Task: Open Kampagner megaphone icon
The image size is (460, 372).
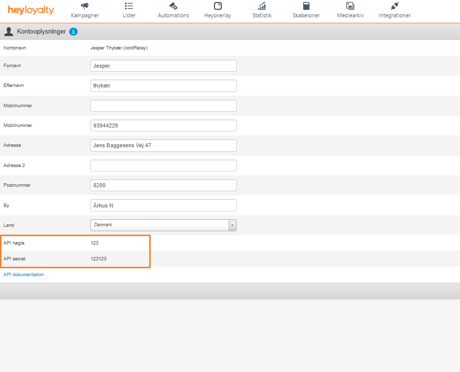Action: [85, 6]
